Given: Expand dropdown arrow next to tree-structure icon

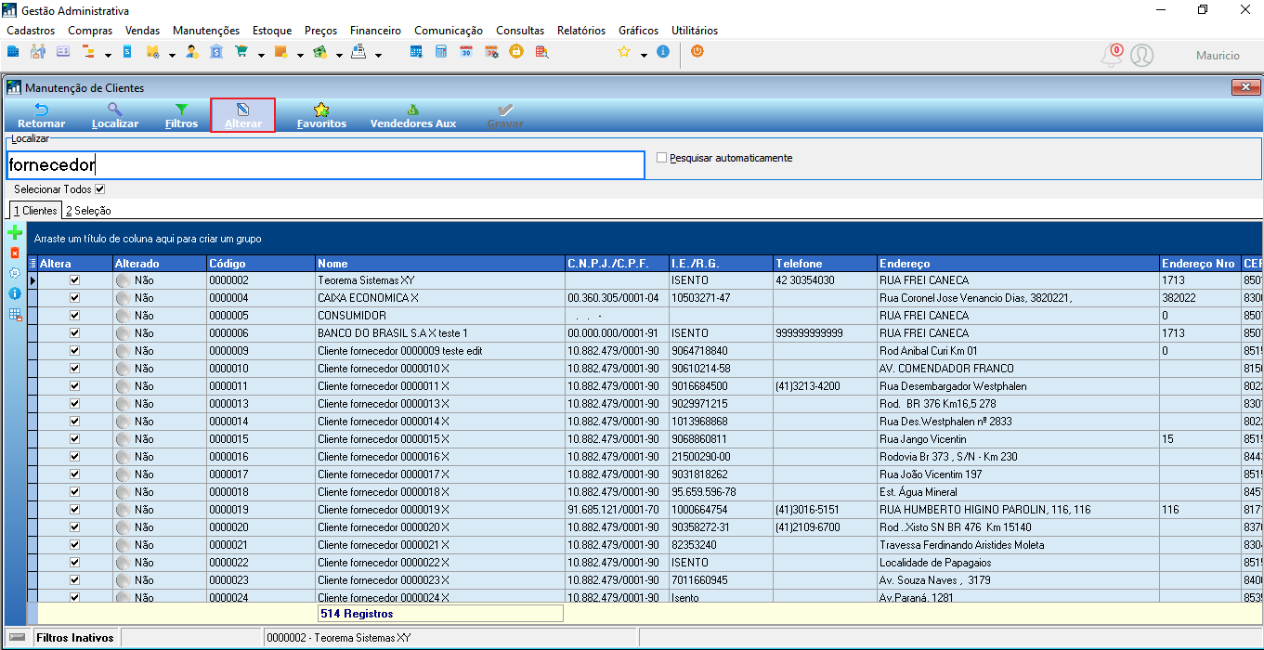Looking at the screenshot, I should click(108, 55).
